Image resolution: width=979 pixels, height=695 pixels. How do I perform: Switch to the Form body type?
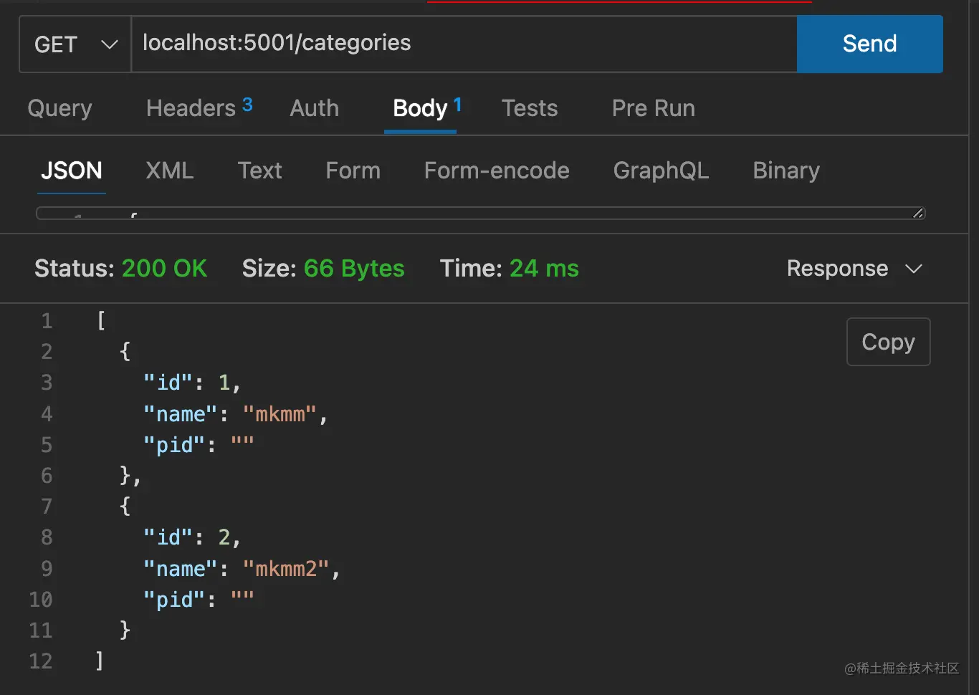tap(353, 171)
